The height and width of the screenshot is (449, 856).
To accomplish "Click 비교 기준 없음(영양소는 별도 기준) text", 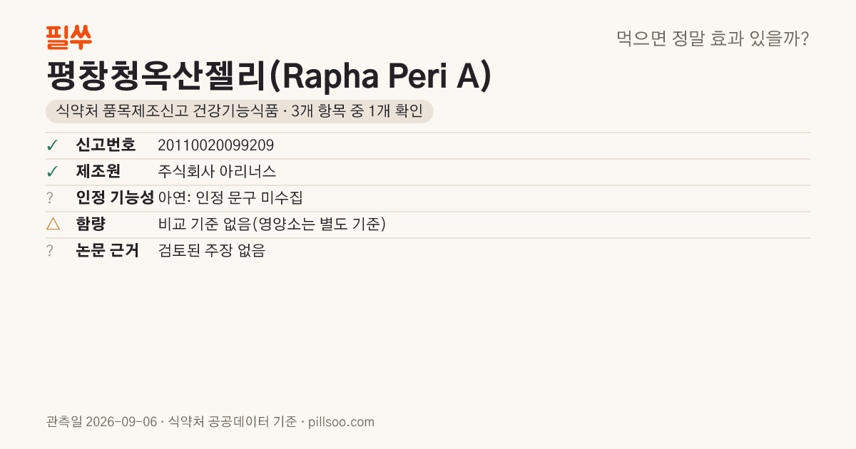I will (x=272, y=224).
